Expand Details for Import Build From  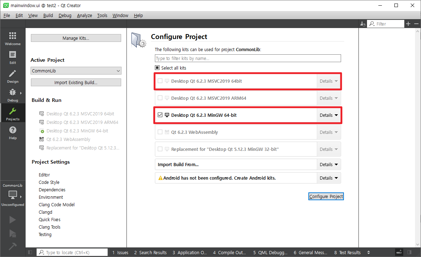point(329,164)
